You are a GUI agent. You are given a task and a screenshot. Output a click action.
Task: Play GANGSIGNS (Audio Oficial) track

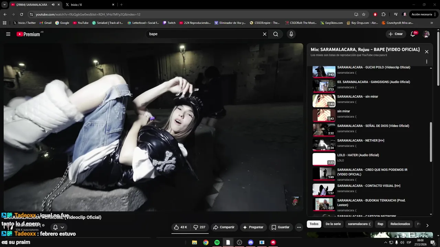pyautogui.click(x=371, y=86)
